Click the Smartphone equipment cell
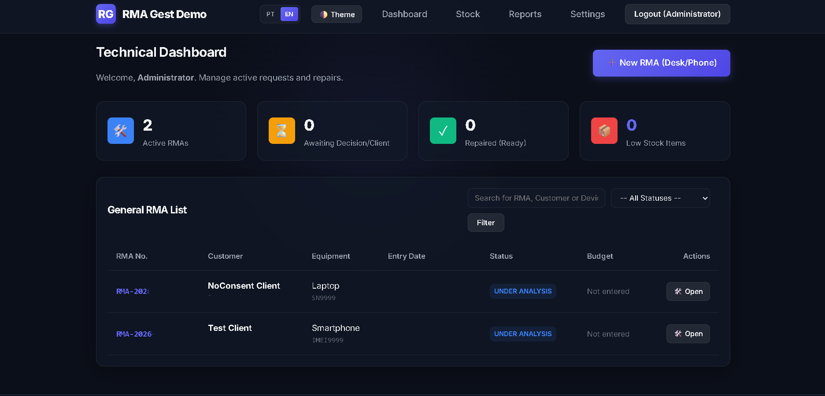 336,328
